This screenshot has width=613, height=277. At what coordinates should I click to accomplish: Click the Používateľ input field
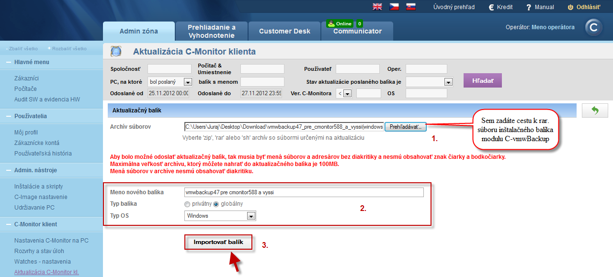[x=358, y=69]
